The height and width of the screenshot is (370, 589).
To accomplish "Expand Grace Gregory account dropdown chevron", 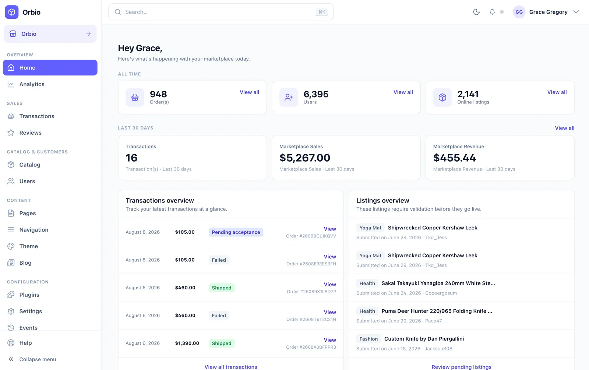I will tap(576, 12).
